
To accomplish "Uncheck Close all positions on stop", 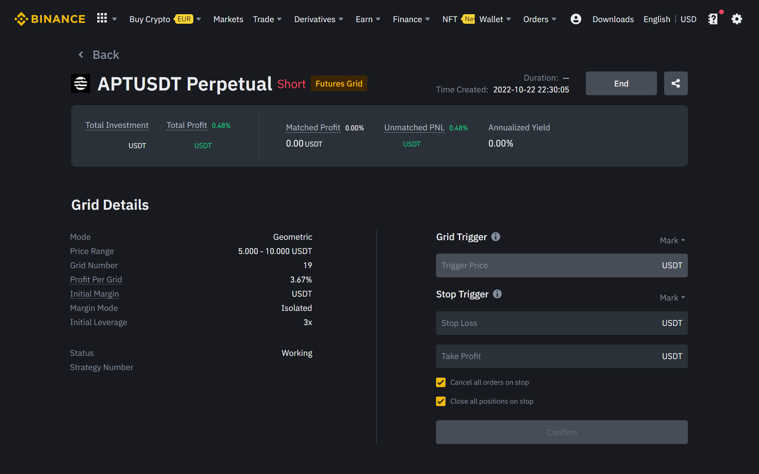I will [x=441, y=401].
